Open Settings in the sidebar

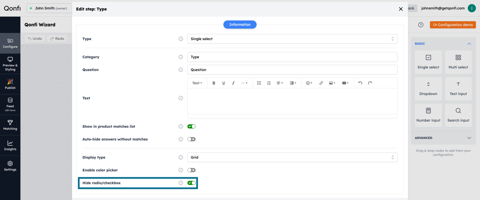point(10,166)
